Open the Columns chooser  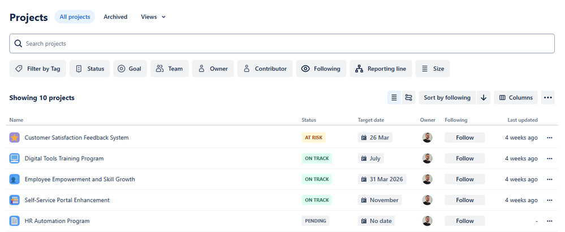pos(516,98)
